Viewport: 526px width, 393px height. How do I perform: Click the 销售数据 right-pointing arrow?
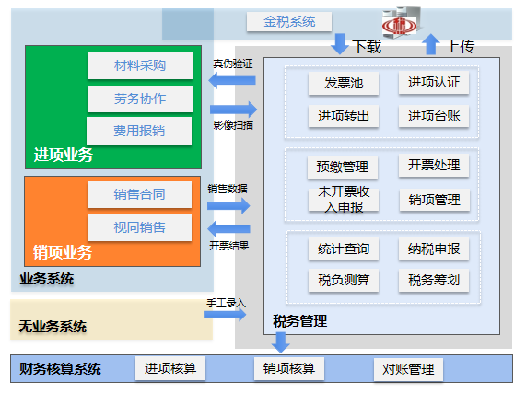pyautogui.click(x=228, y=205)
